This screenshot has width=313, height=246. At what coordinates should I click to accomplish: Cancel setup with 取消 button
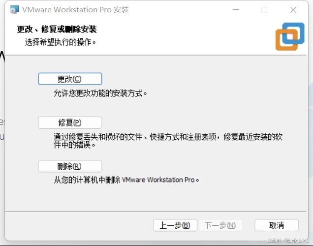coord(277,225)
